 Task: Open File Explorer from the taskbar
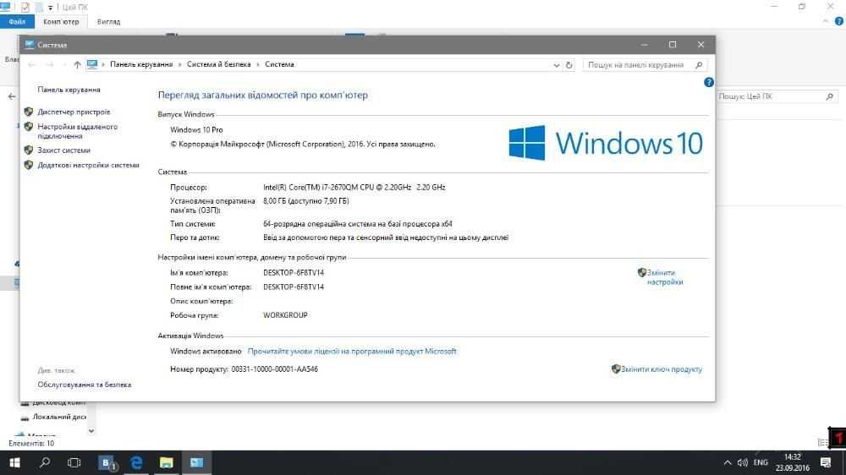click(166, 462)
